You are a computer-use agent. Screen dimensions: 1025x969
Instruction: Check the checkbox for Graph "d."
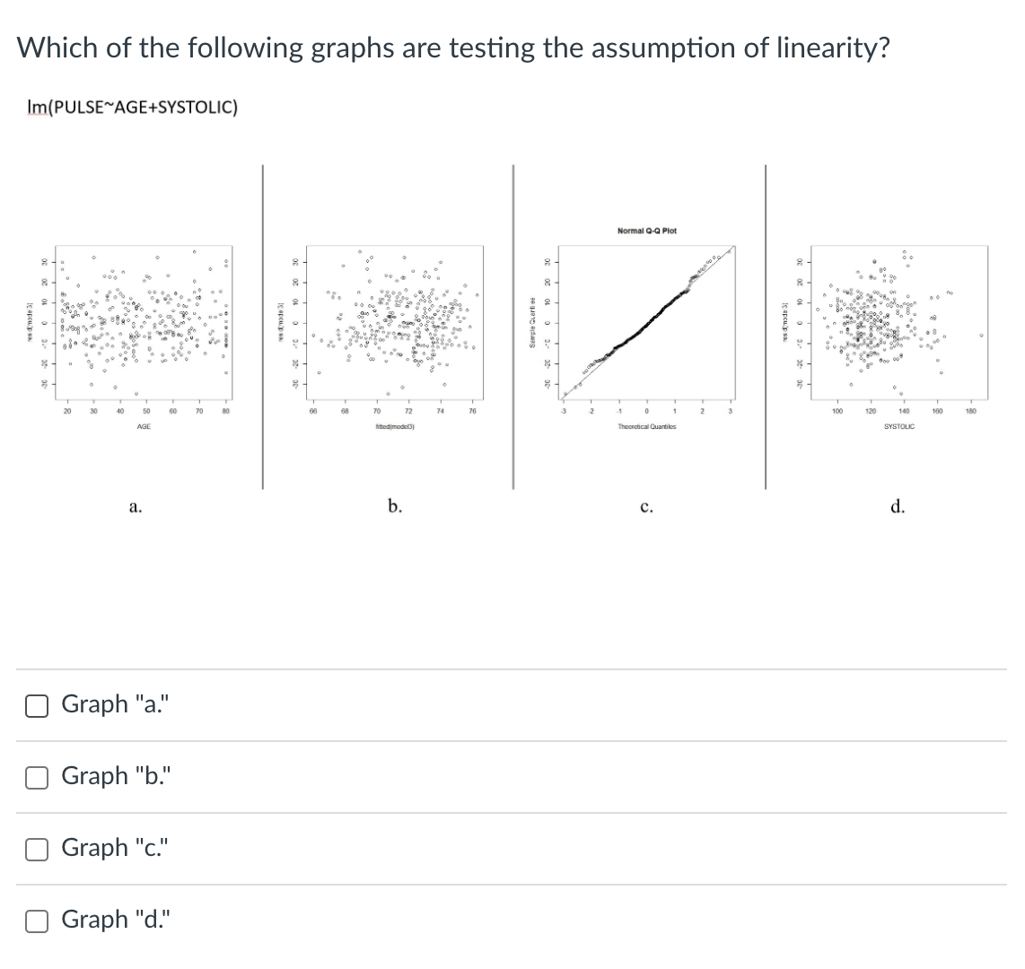coord(36,921)
